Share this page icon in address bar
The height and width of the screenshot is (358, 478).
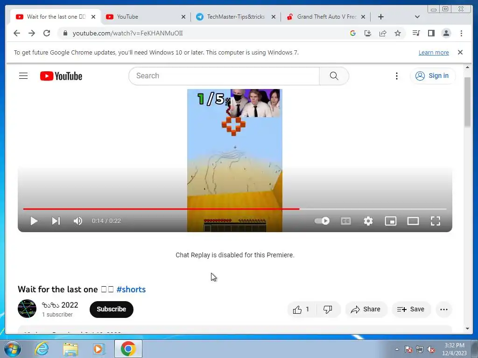pos(383,33)
